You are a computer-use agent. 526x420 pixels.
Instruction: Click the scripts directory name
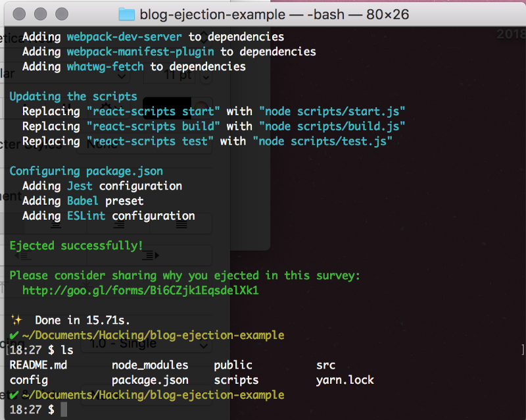coord(236,380)
